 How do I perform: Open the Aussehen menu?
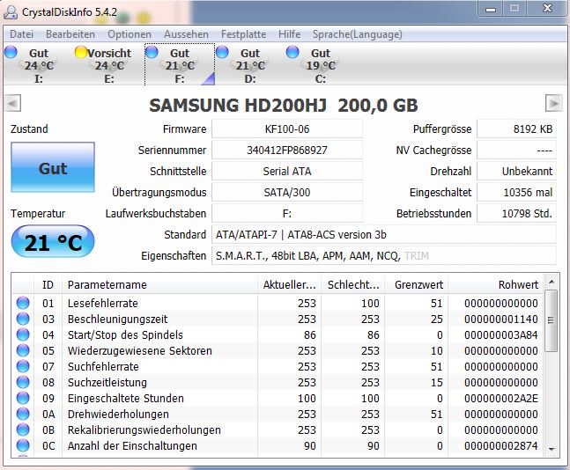186,34
